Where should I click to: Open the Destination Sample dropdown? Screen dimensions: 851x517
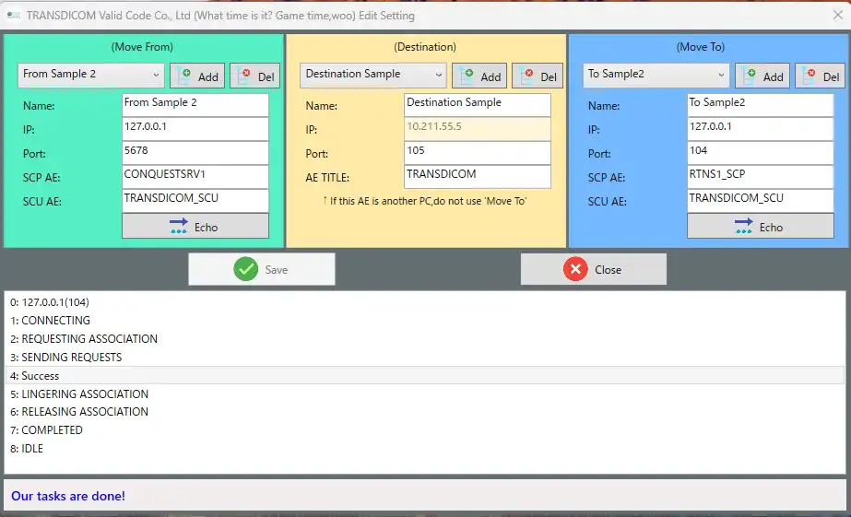pyautogui.click(x=372, y=75)
